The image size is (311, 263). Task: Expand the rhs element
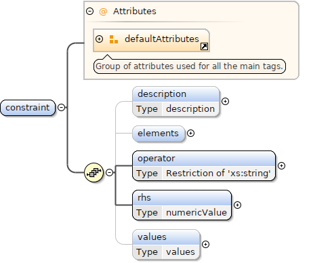tap(237, 205)
